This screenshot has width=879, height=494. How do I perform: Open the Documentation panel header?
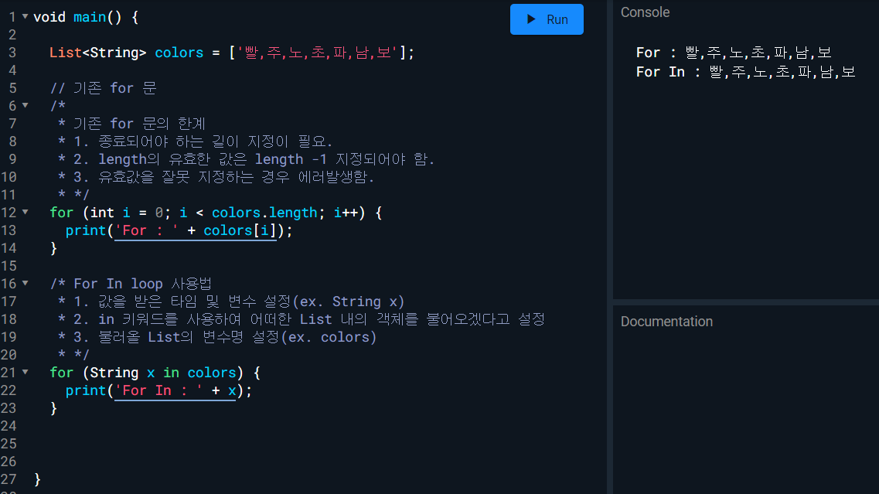(x=666, y=322)
